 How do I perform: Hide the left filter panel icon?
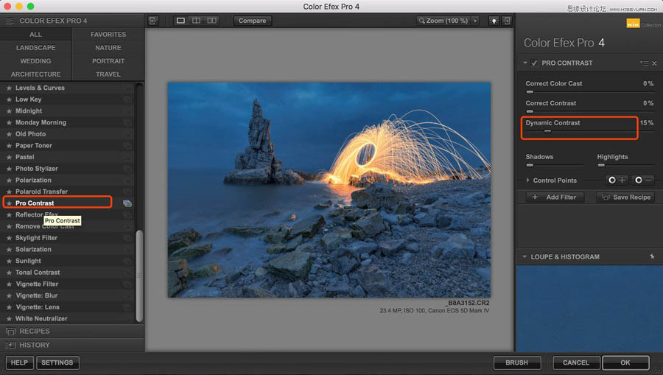coord(153,21)
